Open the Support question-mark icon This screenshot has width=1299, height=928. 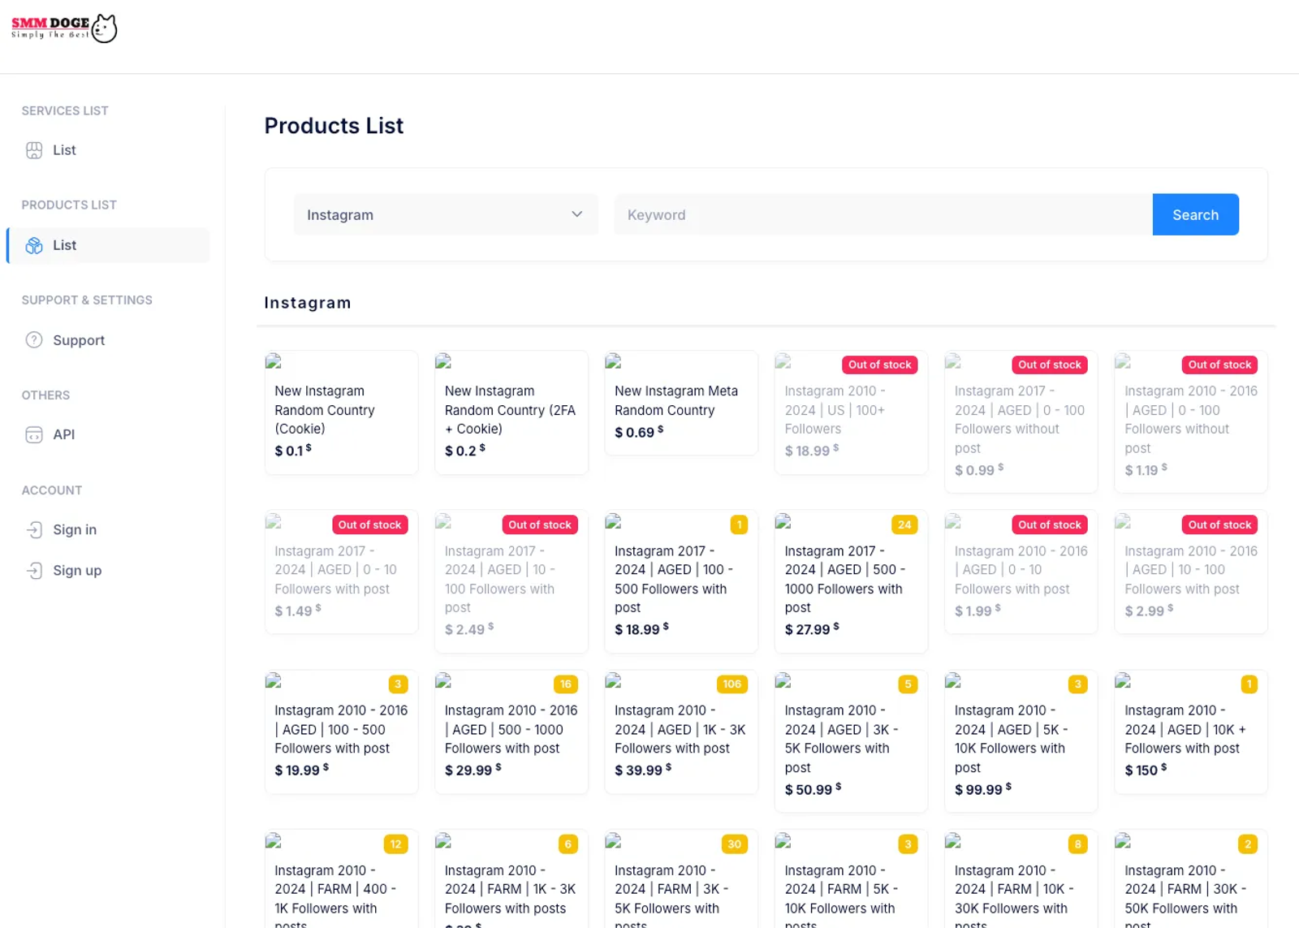click(x=34, y=340)
